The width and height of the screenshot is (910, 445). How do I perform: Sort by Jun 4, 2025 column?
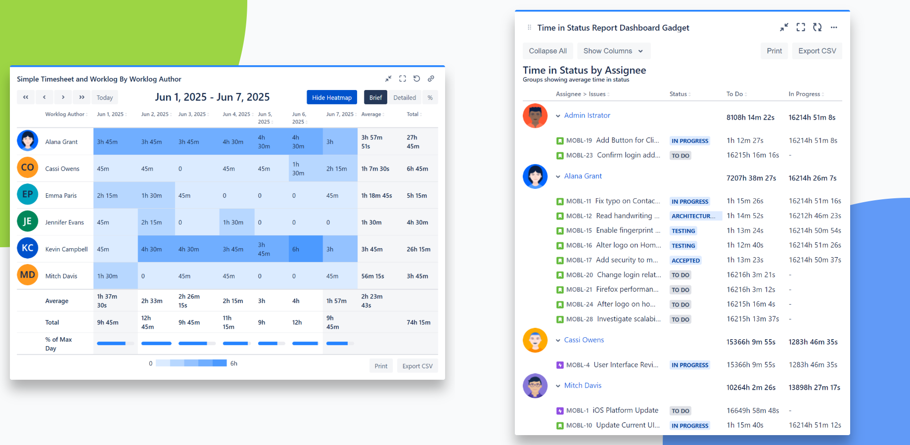pyautogui.click(x=238, y=114)
